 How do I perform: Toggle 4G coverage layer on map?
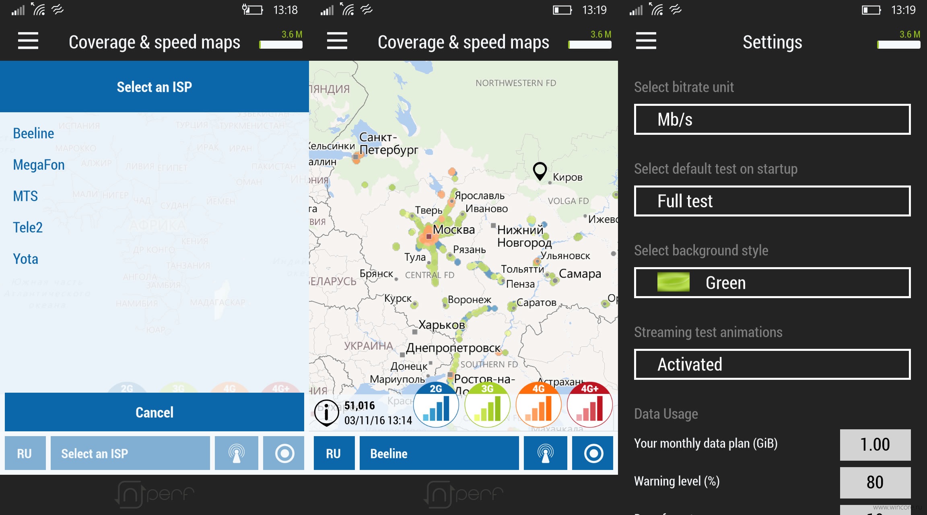click(538, 405)
